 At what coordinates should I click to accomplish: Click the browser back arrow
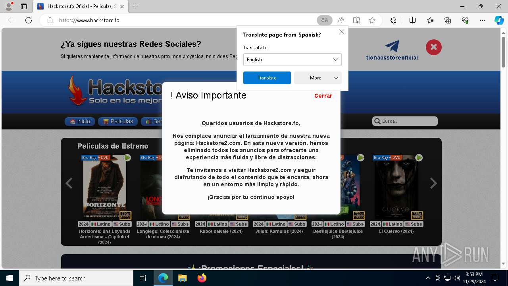coord(11,20)
